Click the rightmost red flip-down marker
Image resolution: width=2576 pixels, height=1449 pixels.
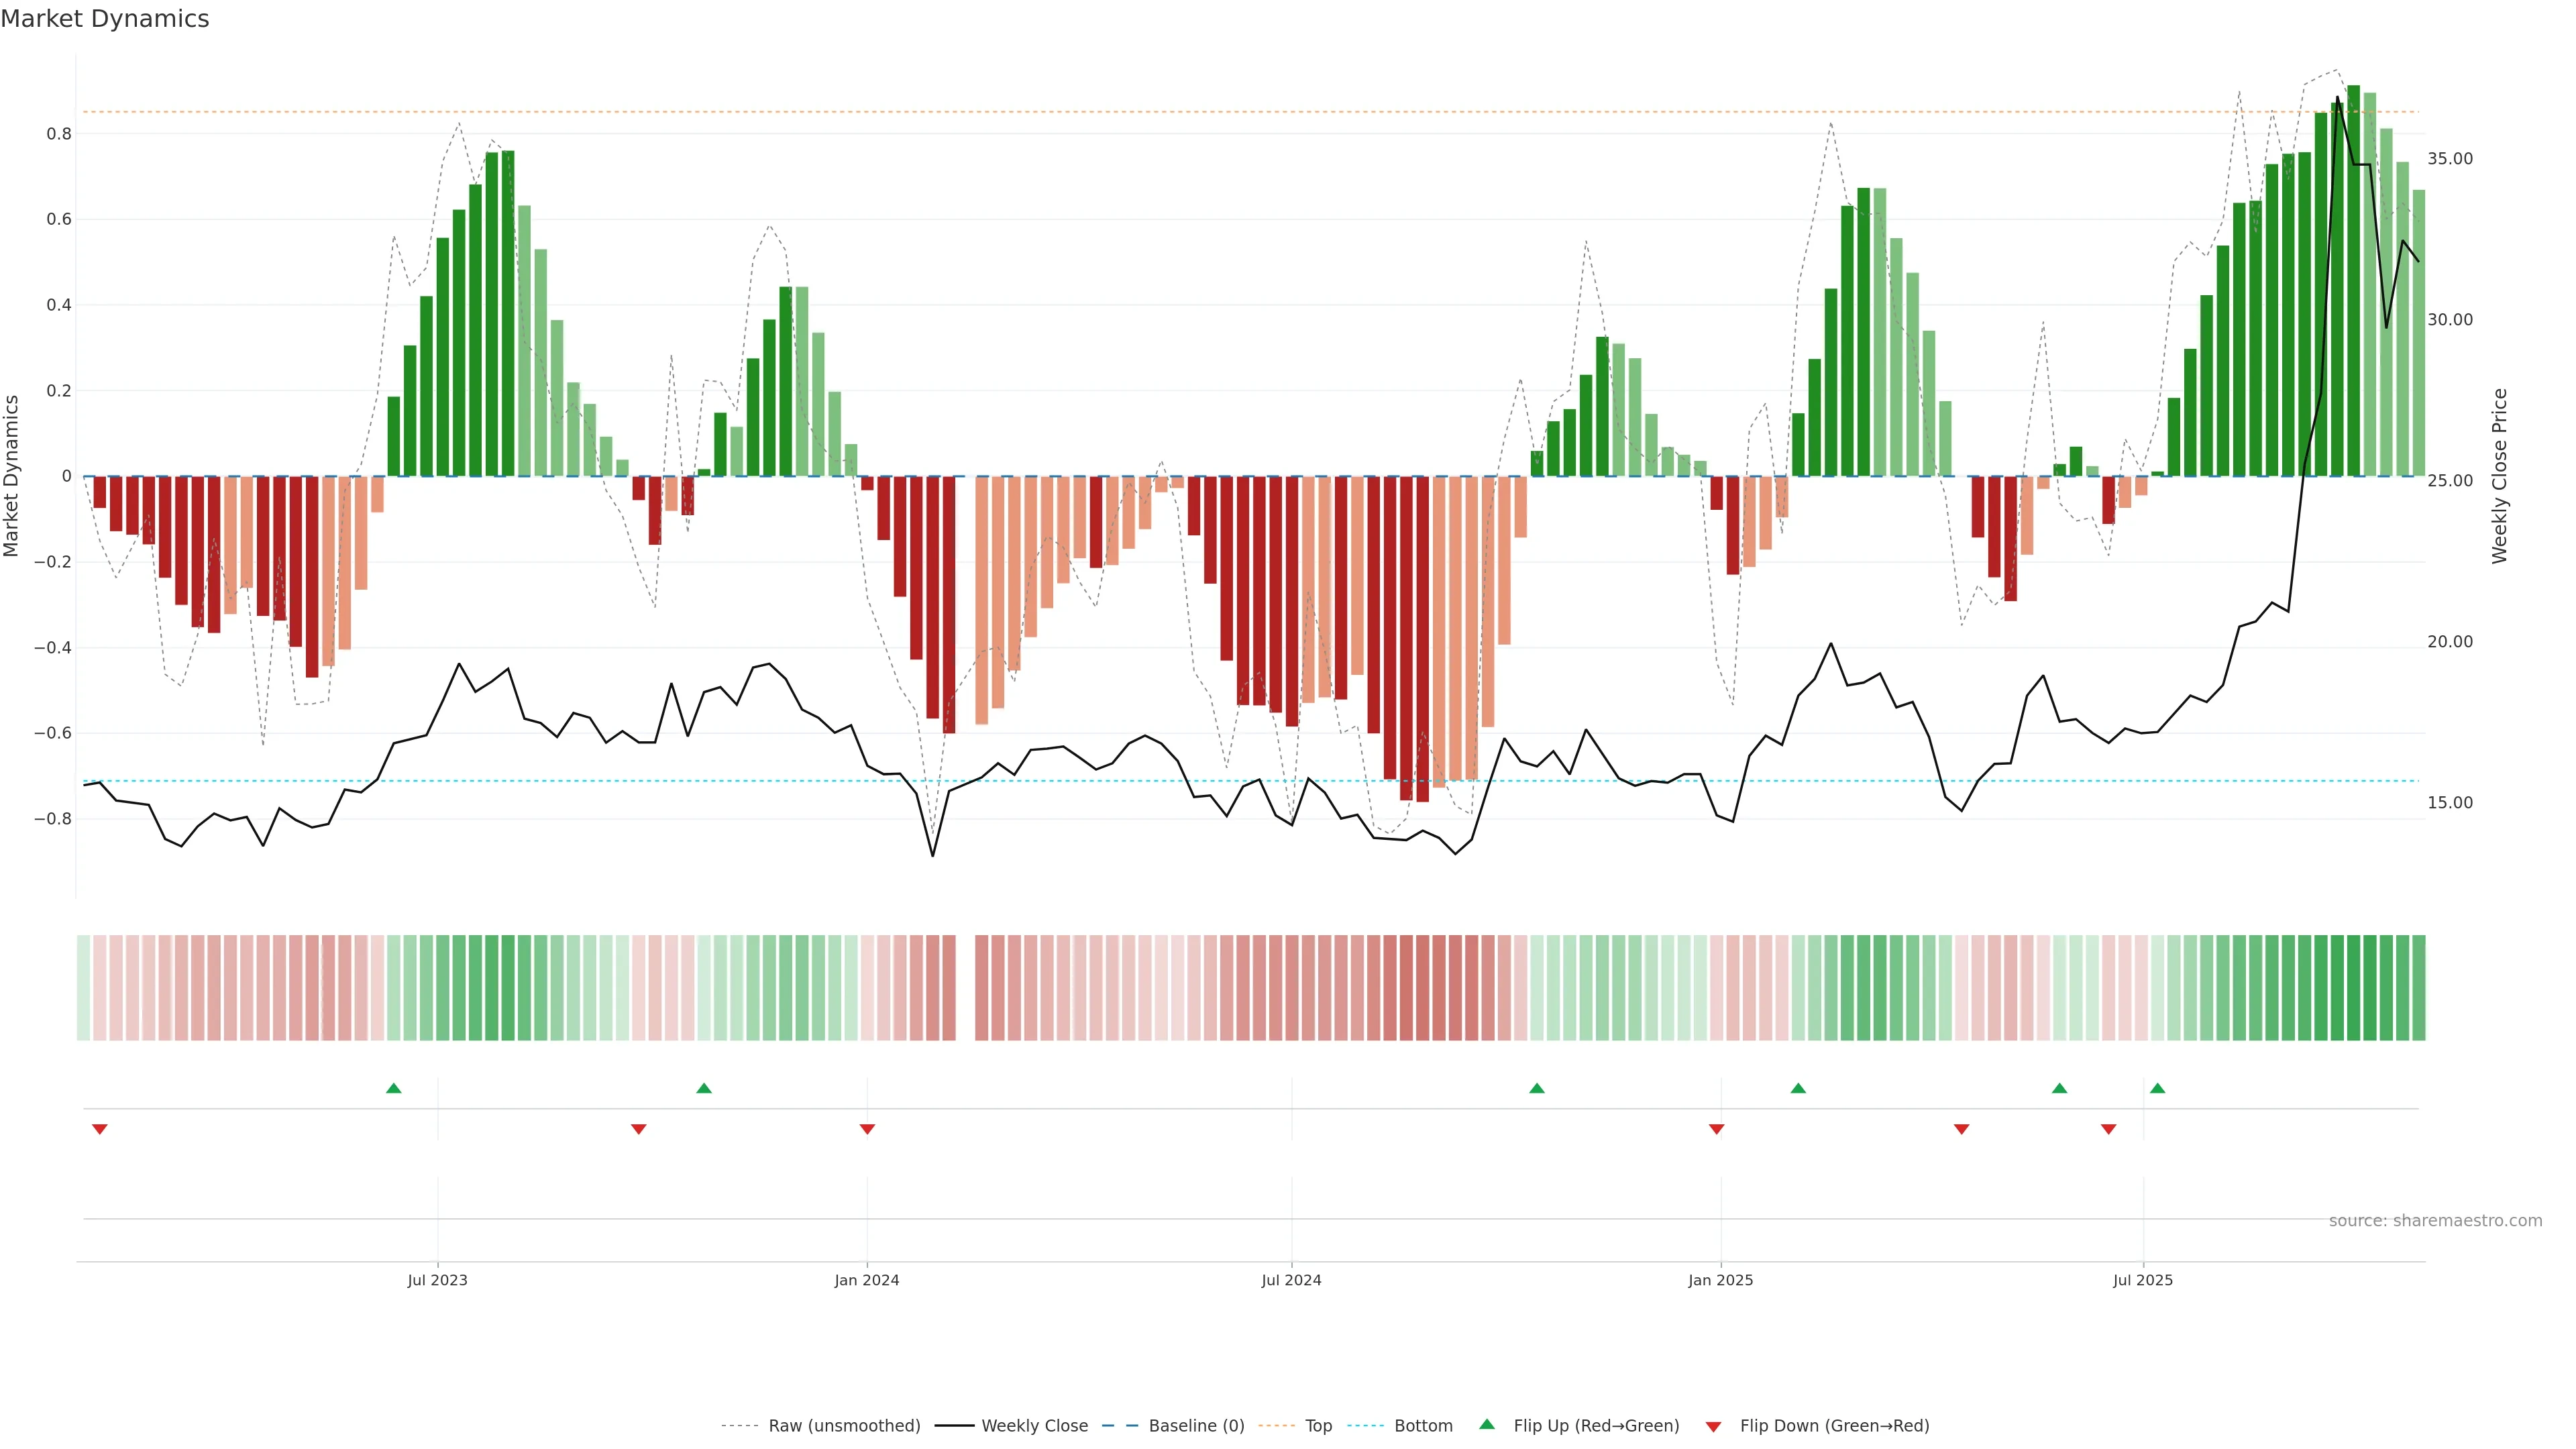tap(2108, 1129)
